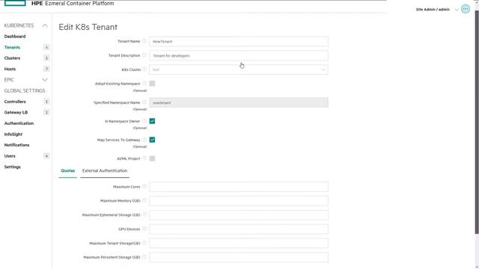Open the Settings page in sidebar
Image resolution: width=479 pixels, height=269 pixels.
click(x=12, y=167)
